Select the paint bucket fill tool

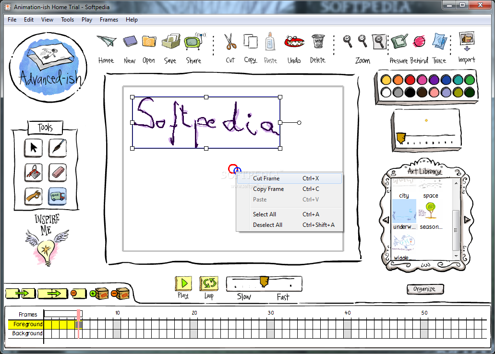click(33, 172)
